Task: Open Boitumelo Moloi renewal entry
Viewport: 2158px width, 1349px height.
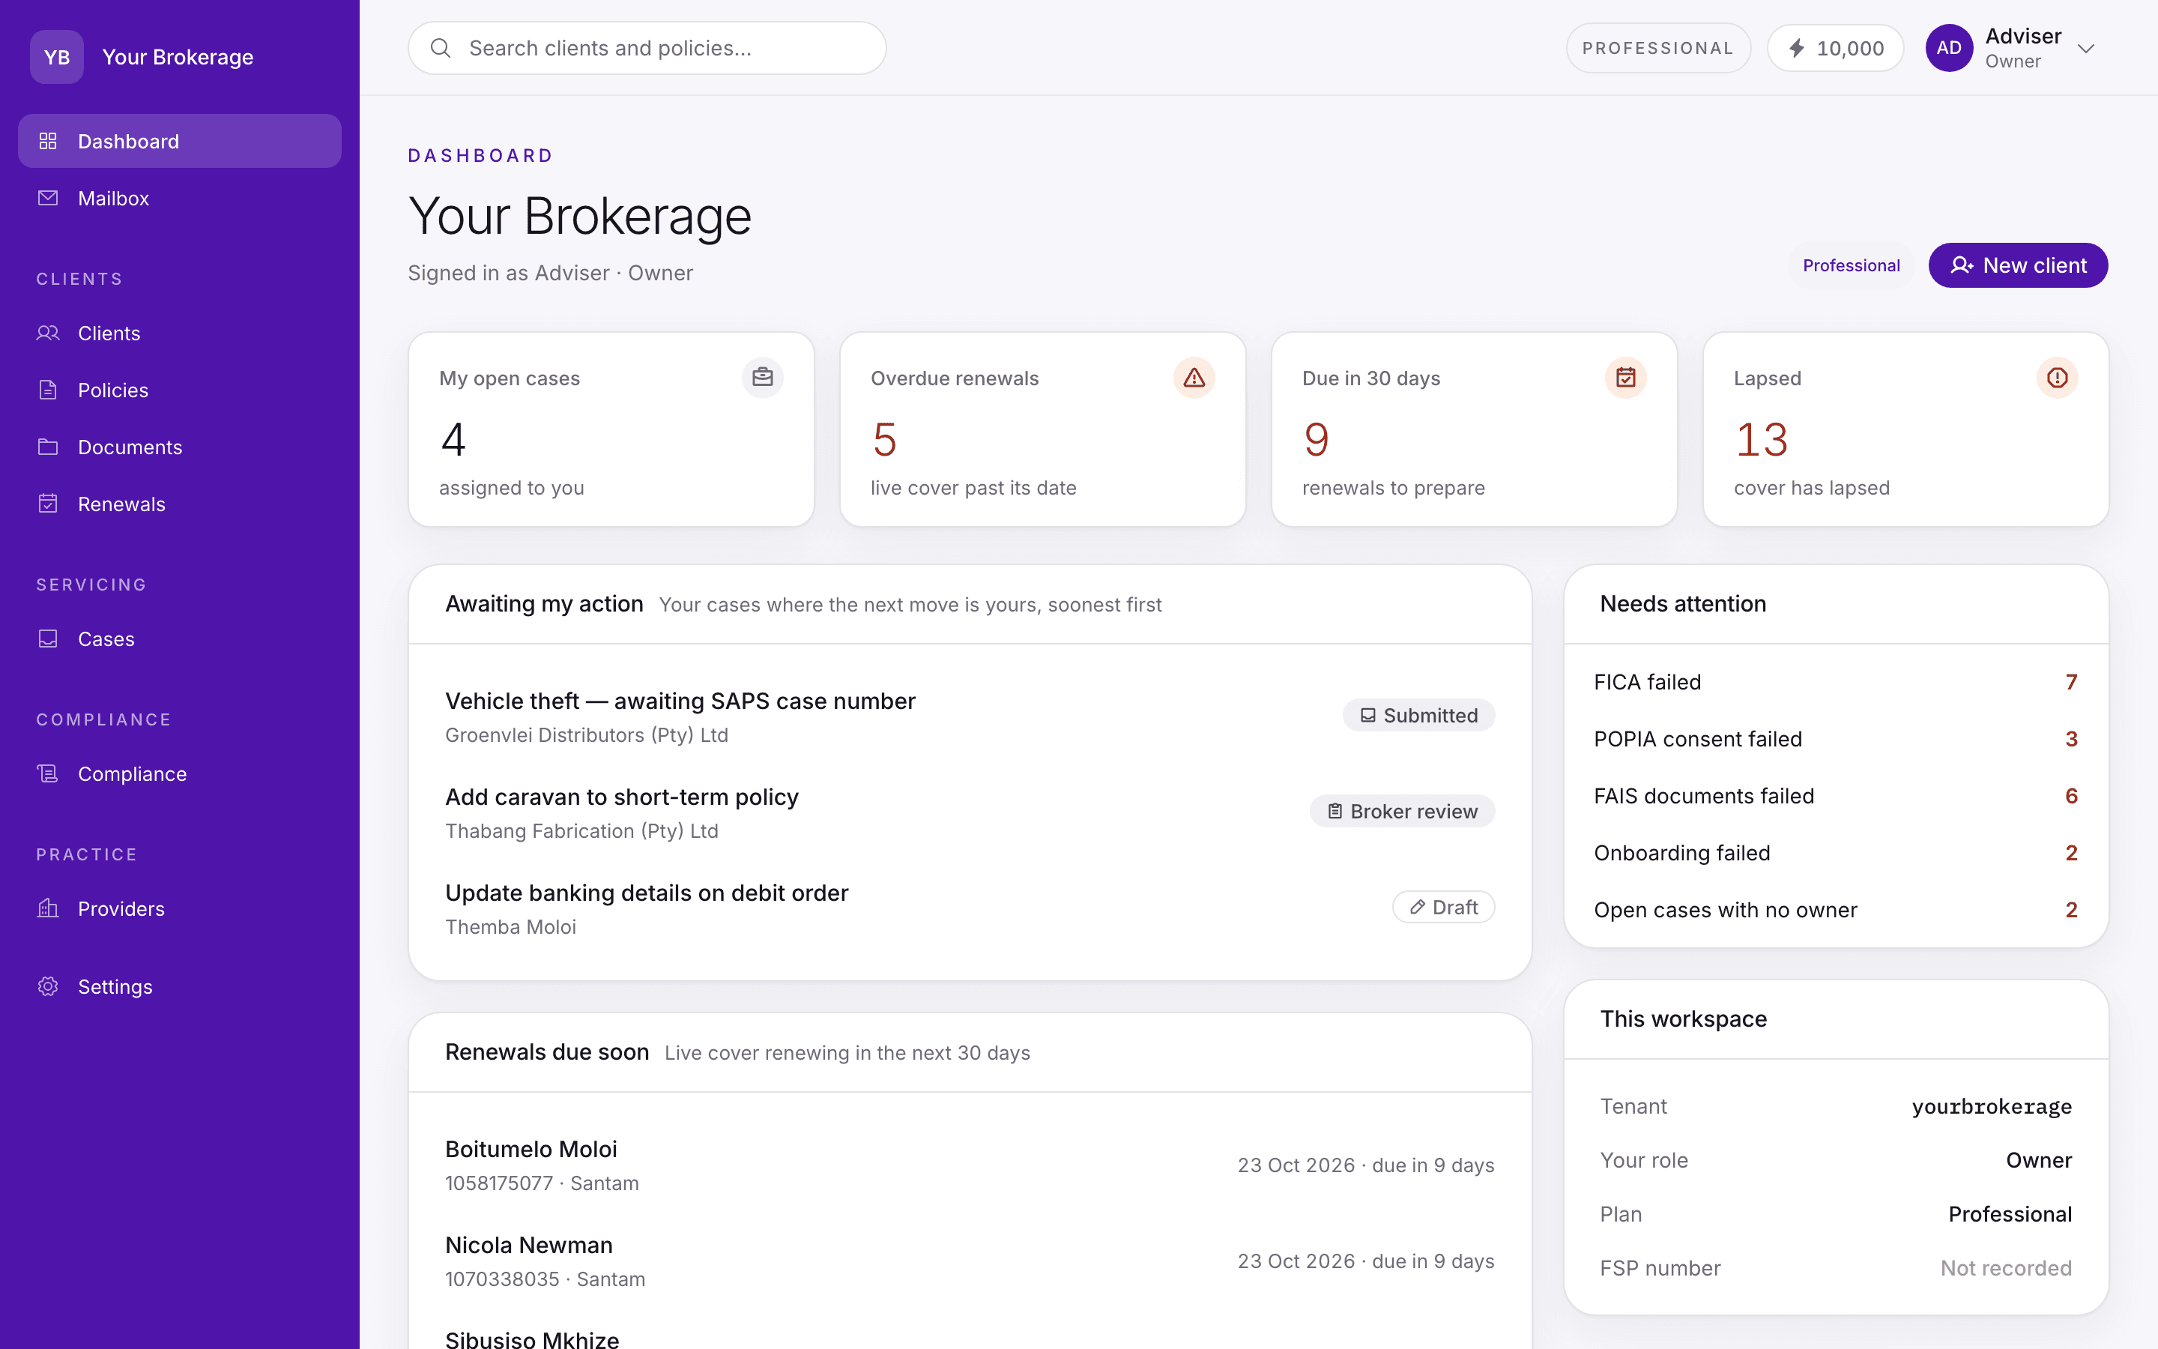Action: 970,1165
